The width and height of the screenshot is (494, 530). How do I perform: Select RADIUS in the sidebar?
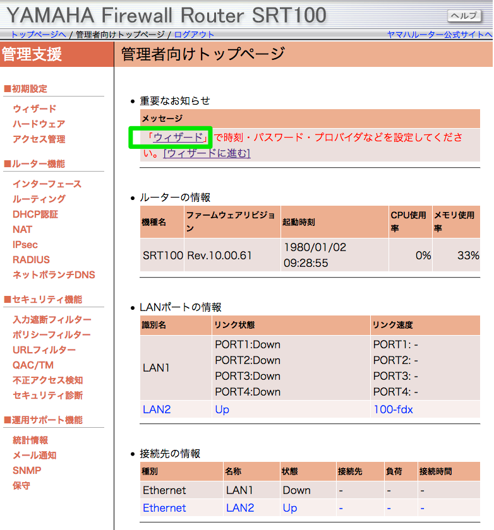coord(31,259)
